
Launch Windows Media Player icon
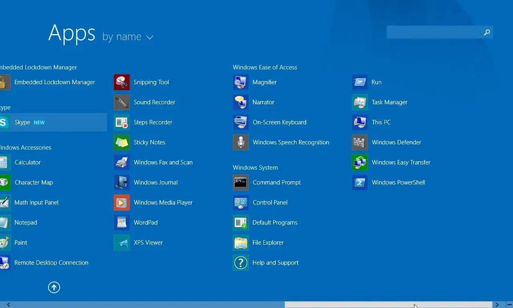click(x=122, y=203)
